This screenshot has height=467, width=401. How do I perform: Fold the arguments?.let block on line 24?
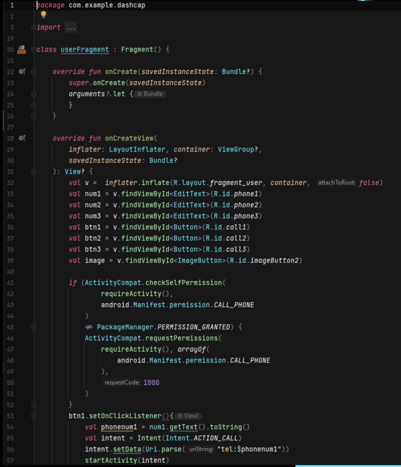tap(33, 94)
